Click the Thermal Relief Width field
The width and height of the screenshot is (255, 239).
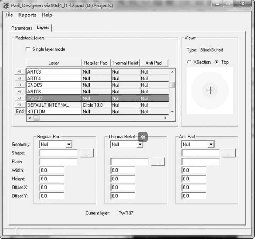coord(123,170)
